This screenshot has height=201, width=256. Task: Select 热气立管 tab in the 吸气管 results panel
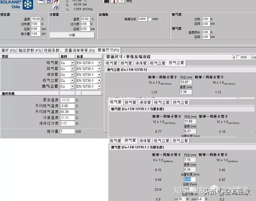point(180,102)
